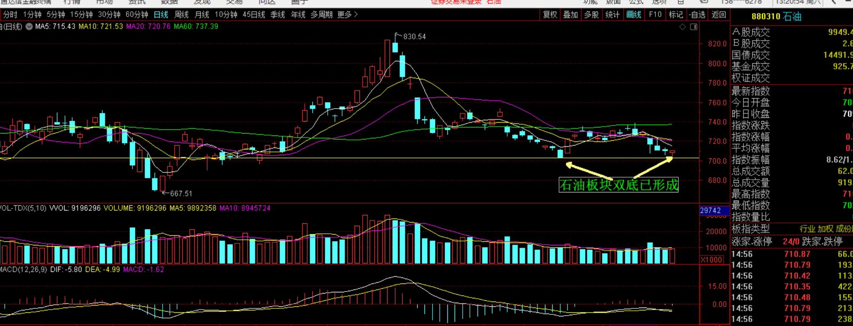Click the MA60: 737.39 indicator label

(x=196, y=27)
